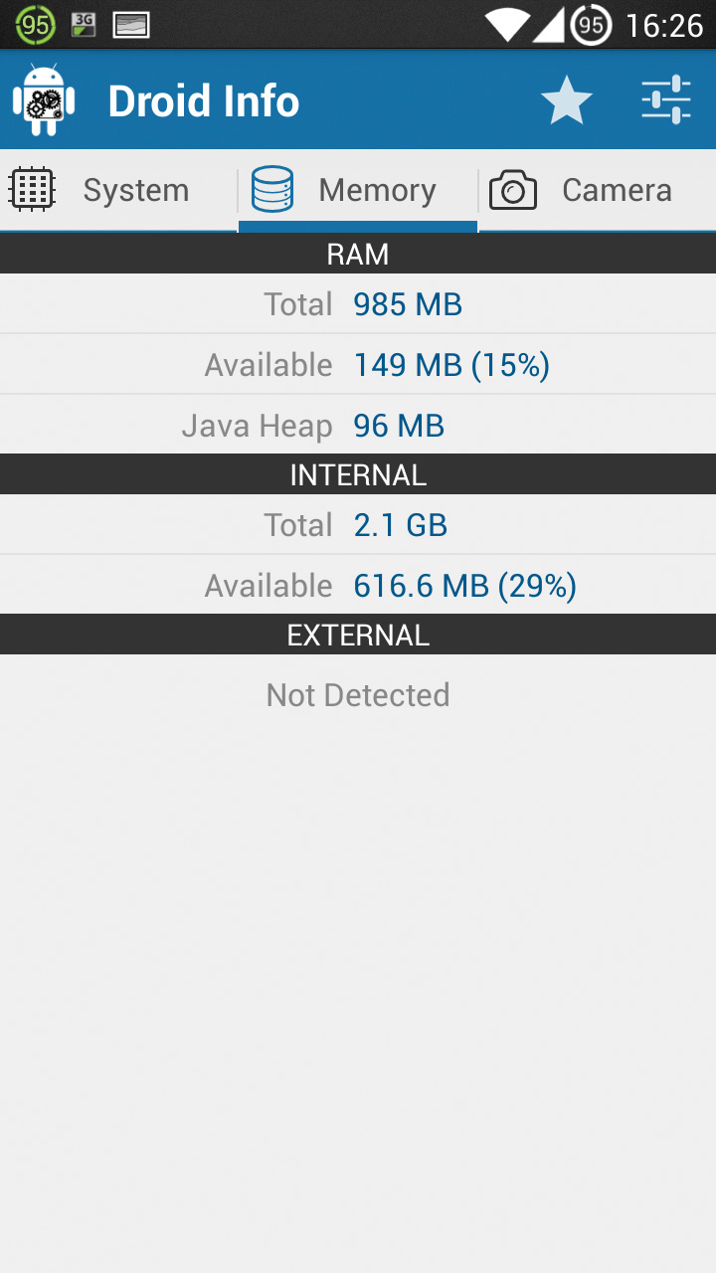Tap the RAM section header
Screen dimensions: 716x1273
tap(358, 254)
